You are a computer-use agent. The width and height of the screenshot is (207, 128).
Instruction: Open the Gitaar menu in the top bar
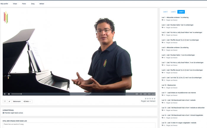coord(15,4)
